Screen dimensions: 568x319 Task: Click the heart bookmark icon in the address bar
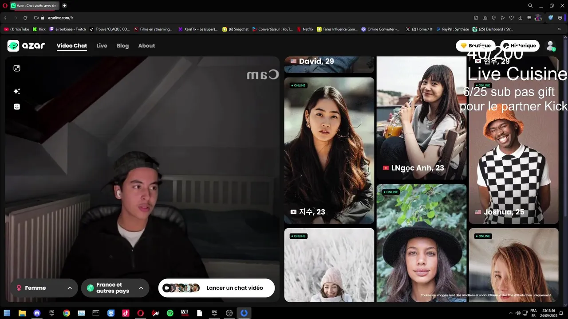coord(511,18)
